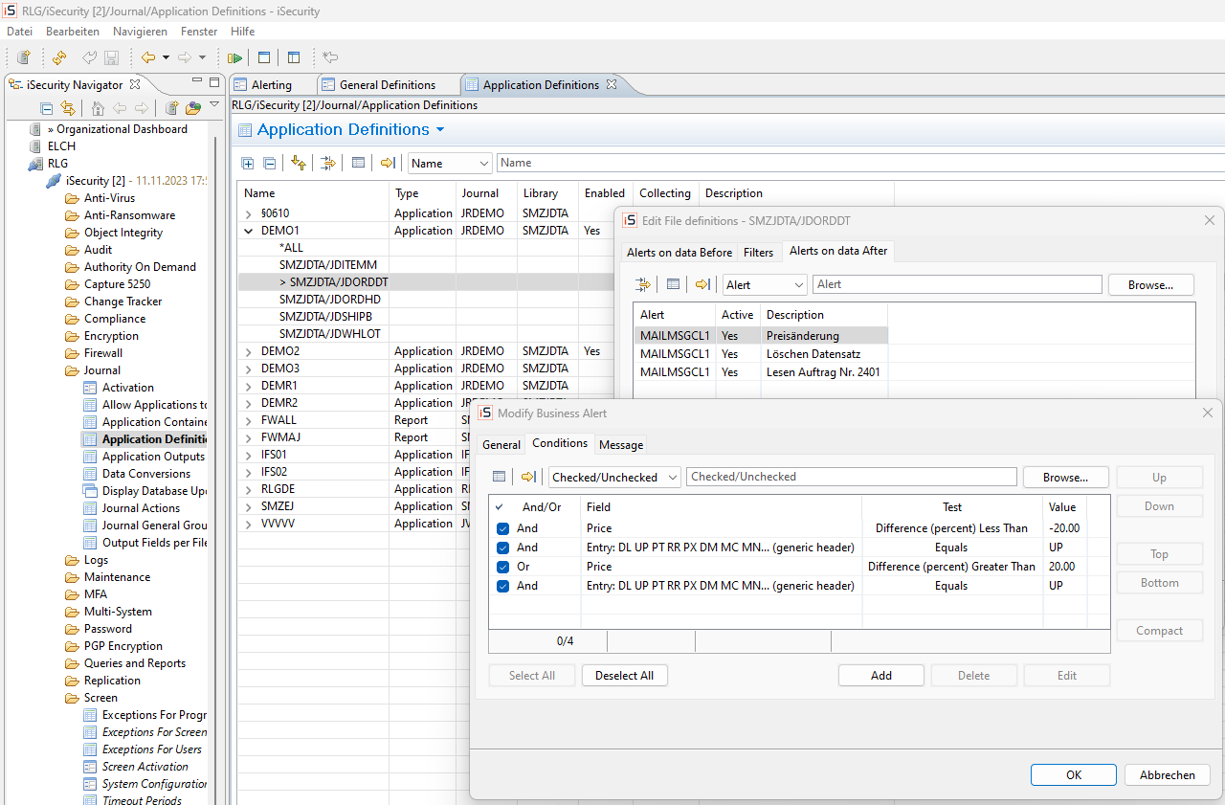Expand all rows in Application Definitions toolbar
The width and height of the screenshot is (1225, 805).
tap(248, 163)
